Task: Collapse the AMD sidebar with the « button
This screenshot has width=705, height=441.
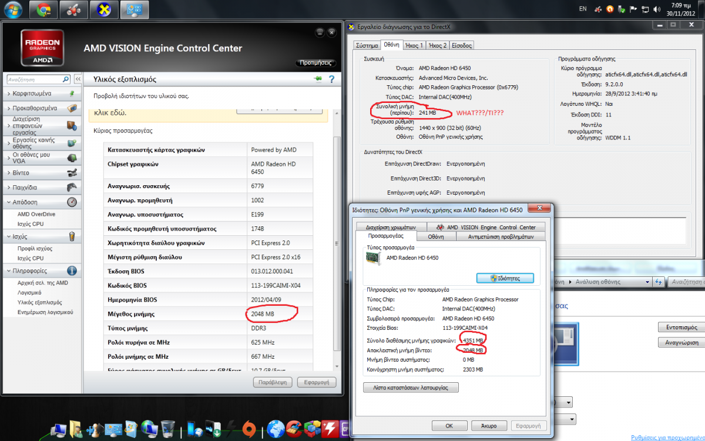Action: [78, 79]
